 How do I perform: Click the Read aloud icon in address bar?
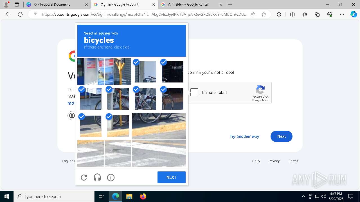pyautogui.click(x=253, y=14)
